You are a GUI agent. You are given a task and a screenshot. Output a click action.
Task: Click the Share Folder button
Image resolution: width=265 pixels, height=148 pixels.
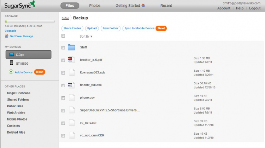point(72,28)
